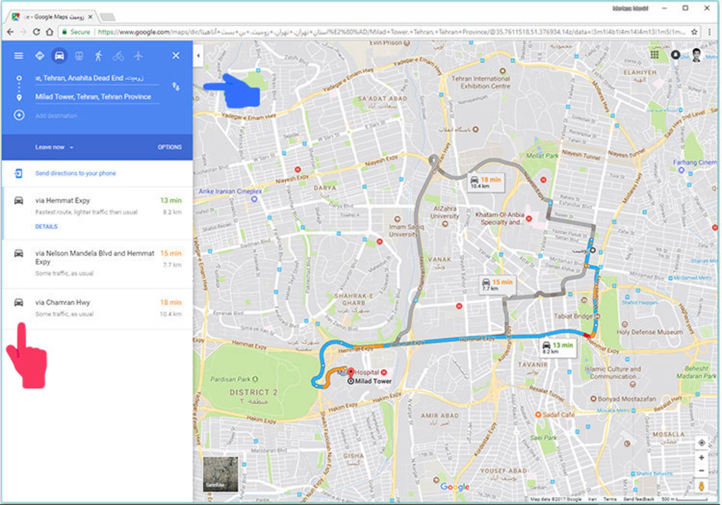Viewport: 722px width, 505px height.
Task: Click Pardisan Park label
Action: tap(230, 379)
